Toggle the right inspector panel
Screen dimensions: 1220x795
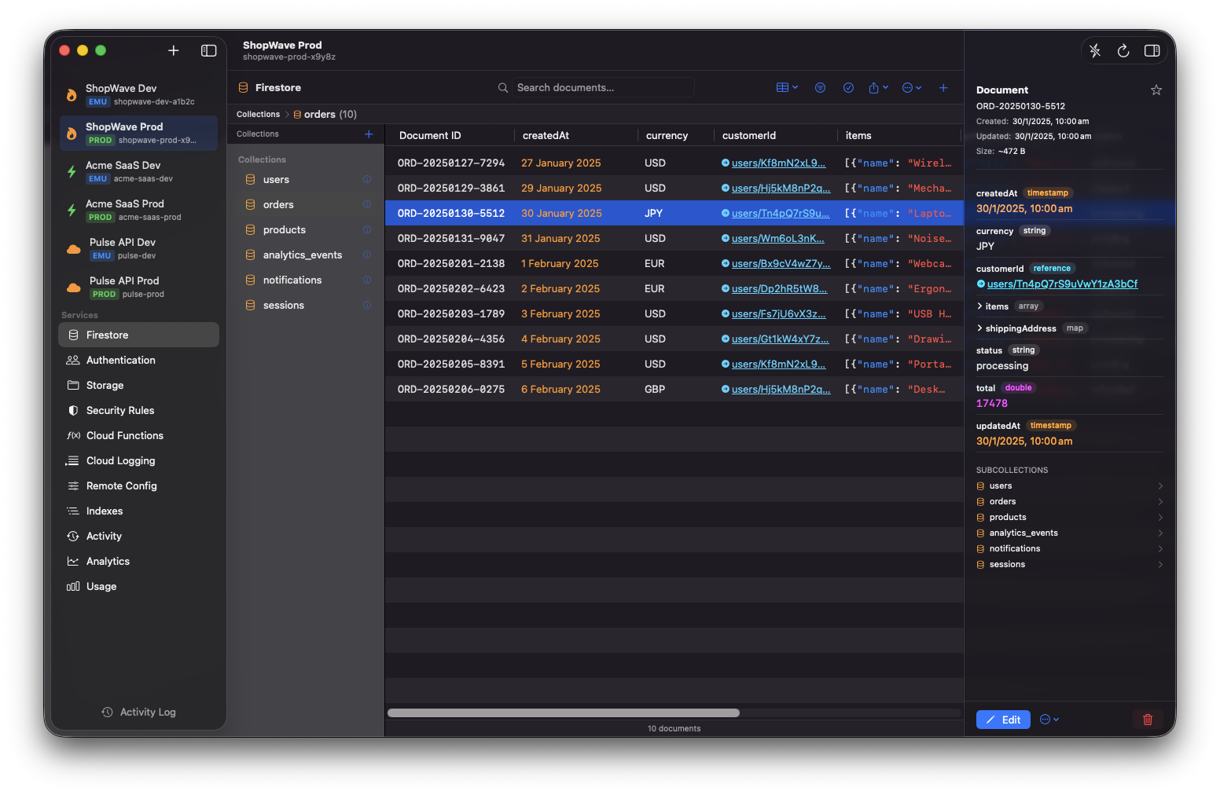pos(1152,50)
